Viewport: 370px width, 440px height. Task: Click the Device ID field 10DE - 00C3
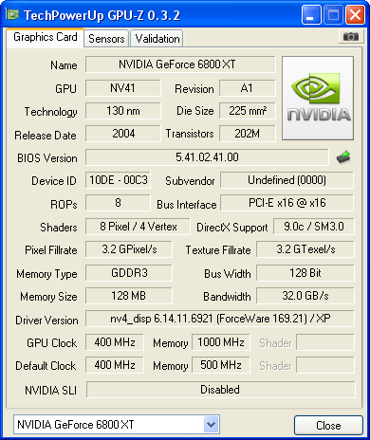[x=118, y=180]
